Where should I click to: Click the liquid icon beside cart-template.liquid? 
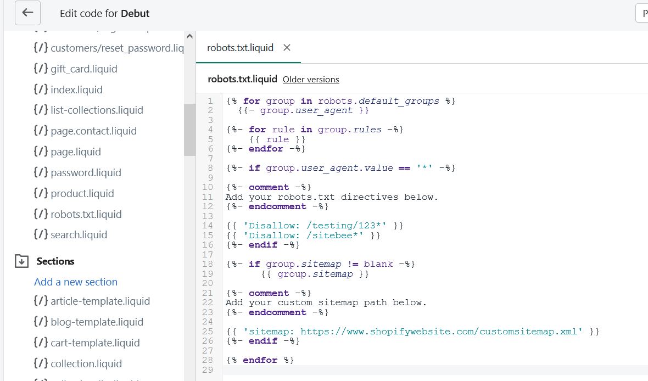41,342
